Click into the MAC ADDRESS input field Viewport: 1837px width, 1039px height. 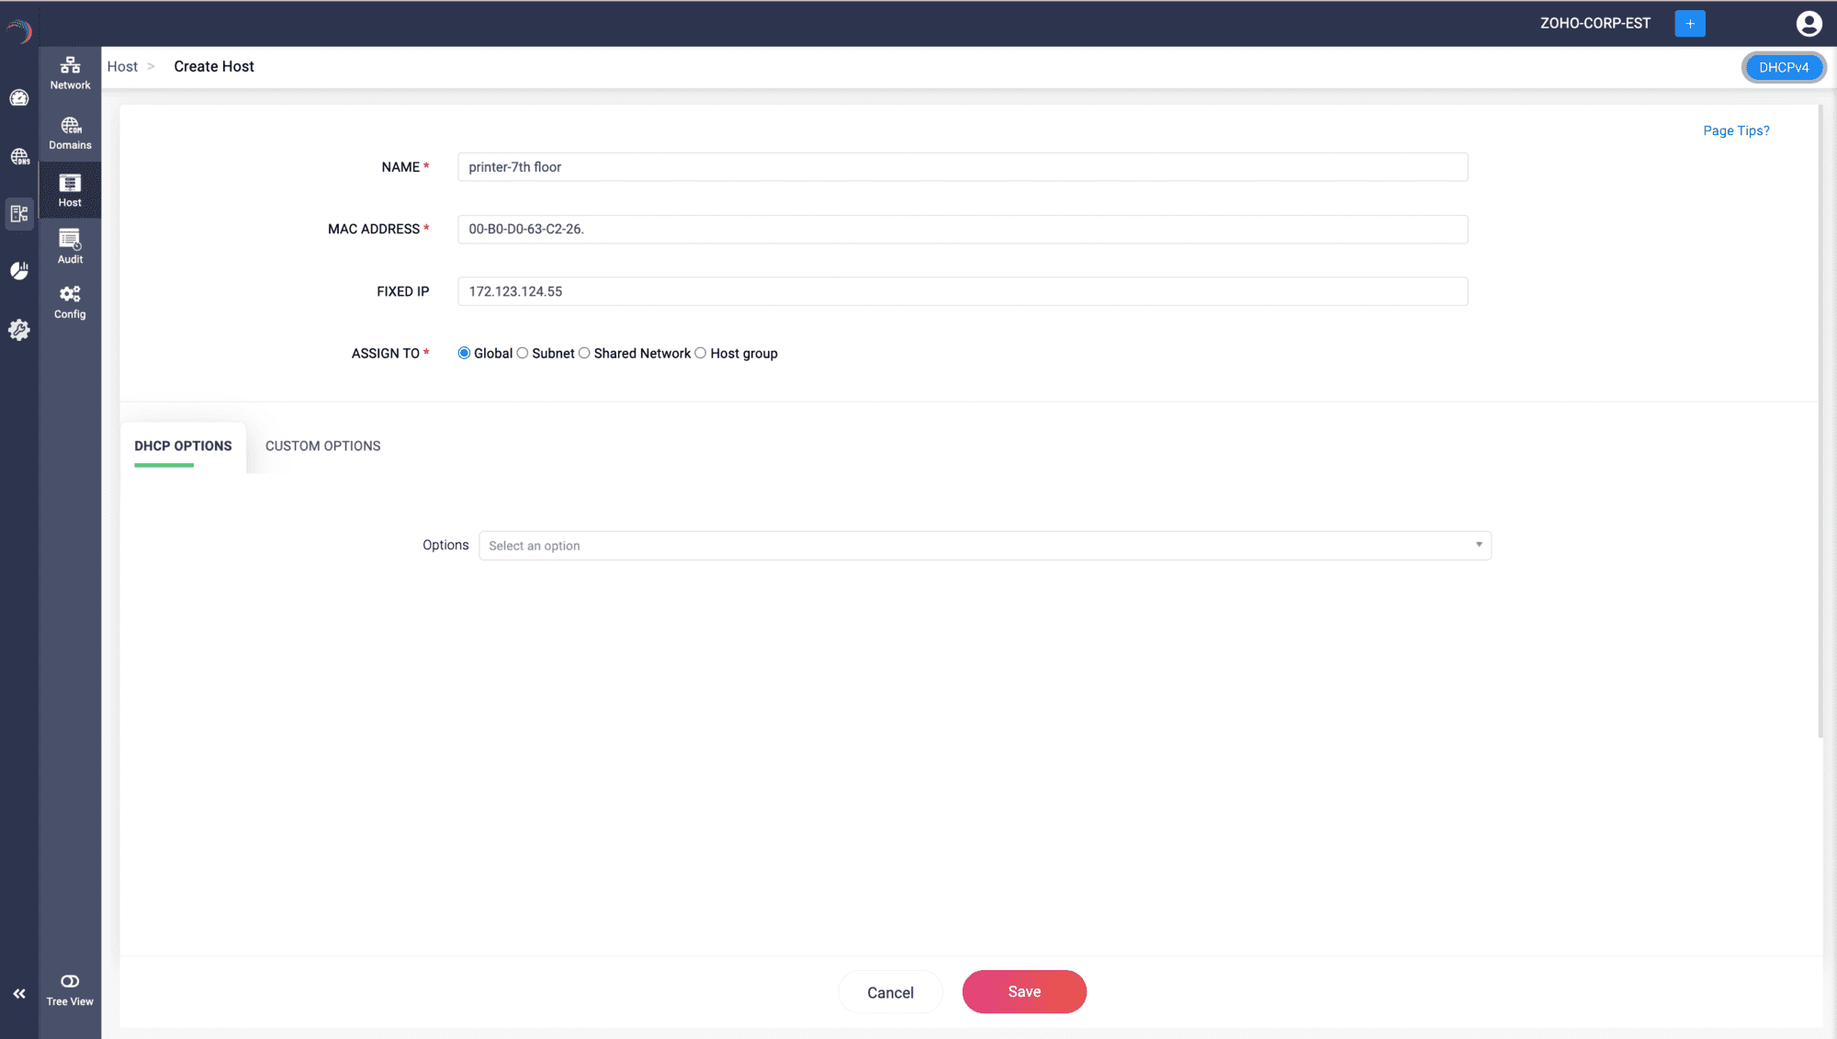[963, 230]
